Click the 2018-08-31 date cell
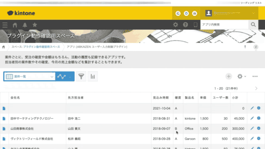 click(161, 119)
